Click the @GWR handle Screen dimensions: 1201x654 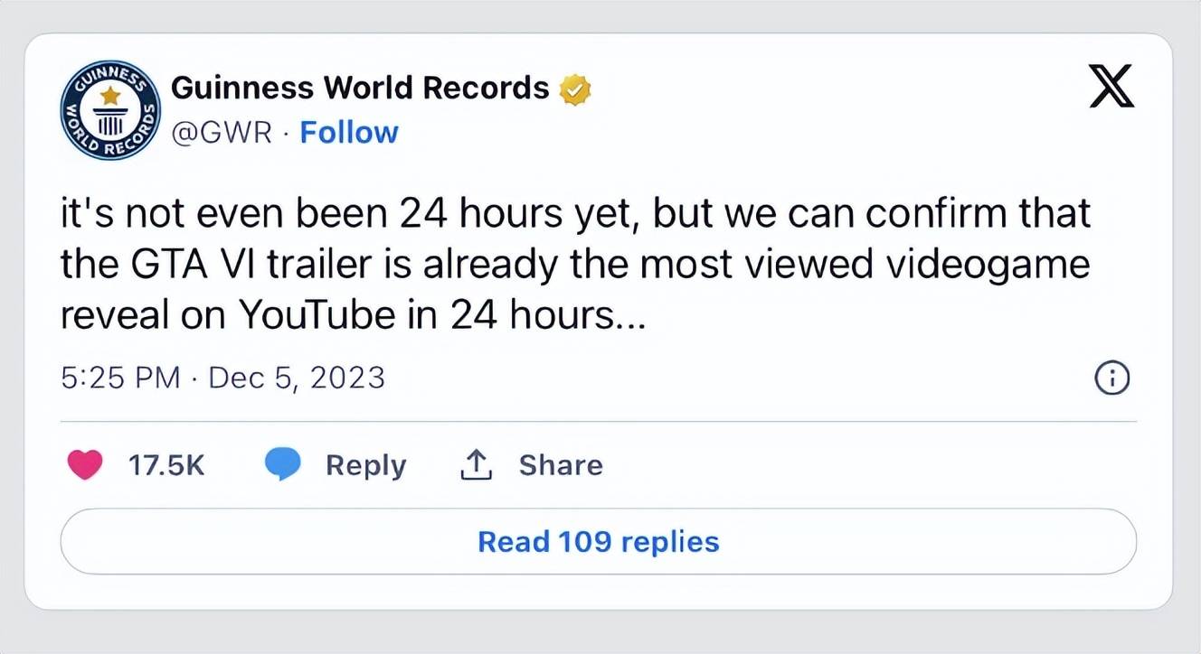(x=222, y=132)
